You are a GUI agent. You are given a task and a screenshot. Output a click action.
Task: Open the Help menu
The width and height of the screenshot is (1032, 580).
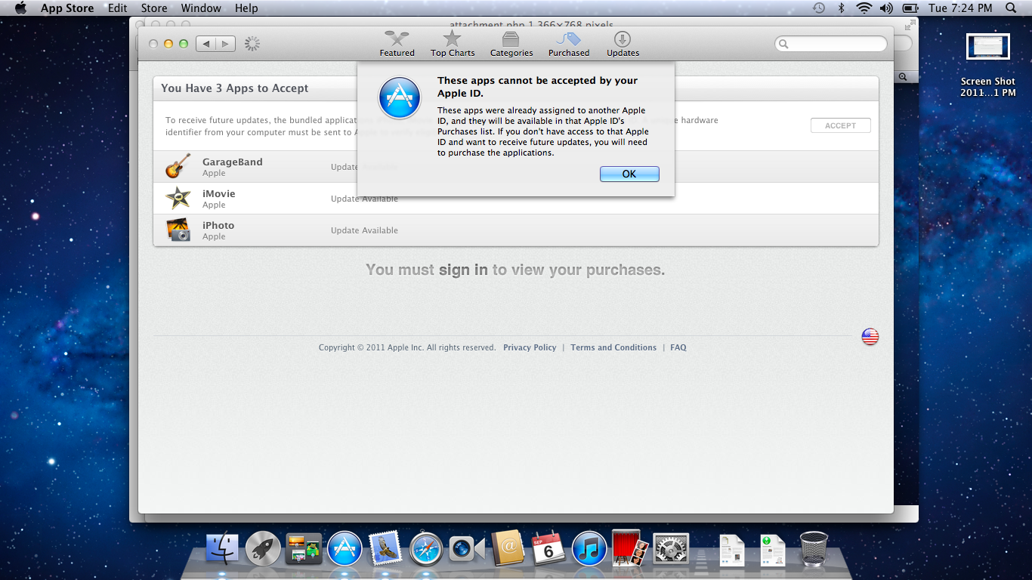[x=246, y=8]
